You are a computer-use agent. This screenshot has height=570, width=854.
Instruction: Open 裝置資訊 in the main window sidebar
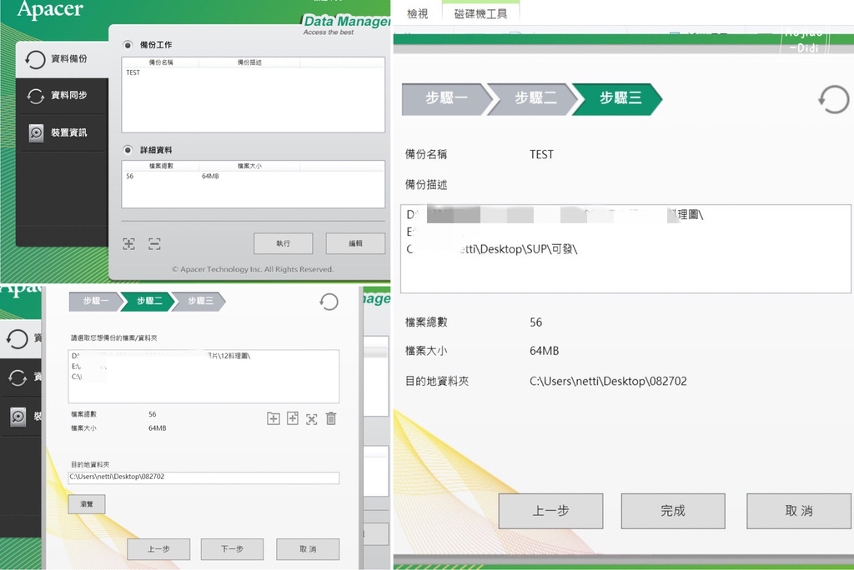click(62, 132)
